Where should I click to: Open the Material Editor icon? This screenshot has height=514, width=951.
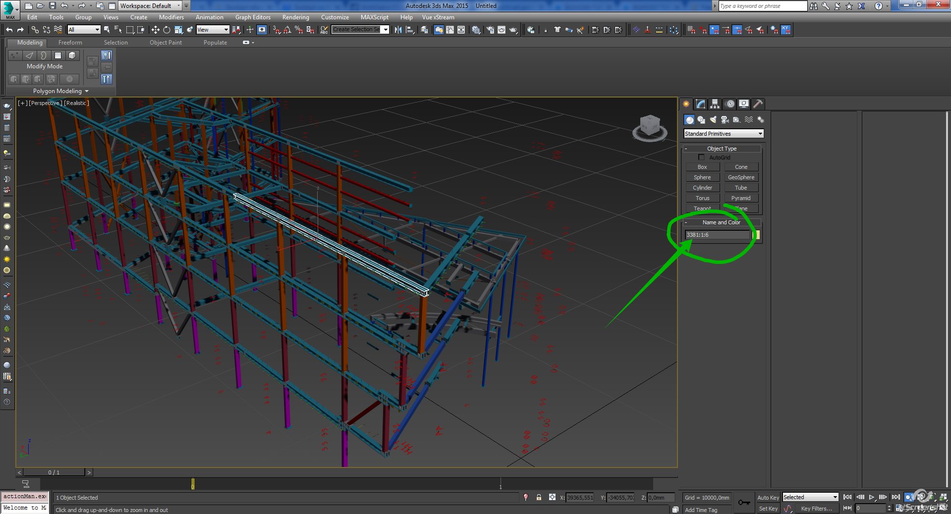click(476, 30)
